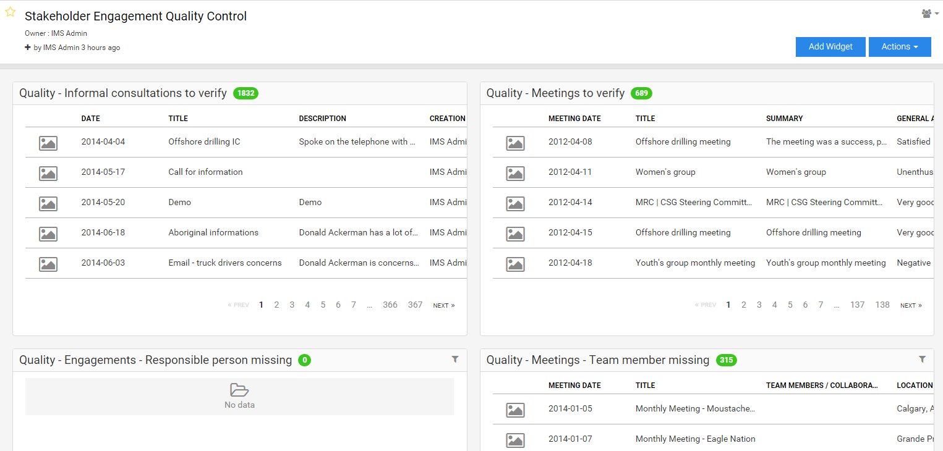943x451 pixels.
Task: Click the Add Widget button
Action: tap(830, 47)
